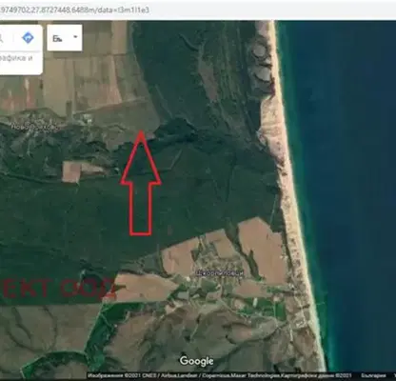Click the round ponds near the coast

[x=260, y=65]
